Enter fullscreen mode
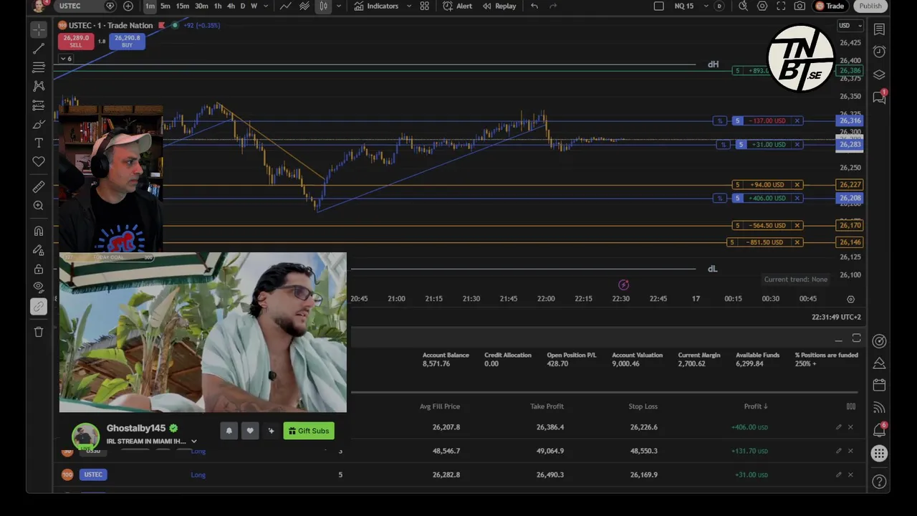Image resolution: width=917 pixels, height=516 pixels. point(781,6)
